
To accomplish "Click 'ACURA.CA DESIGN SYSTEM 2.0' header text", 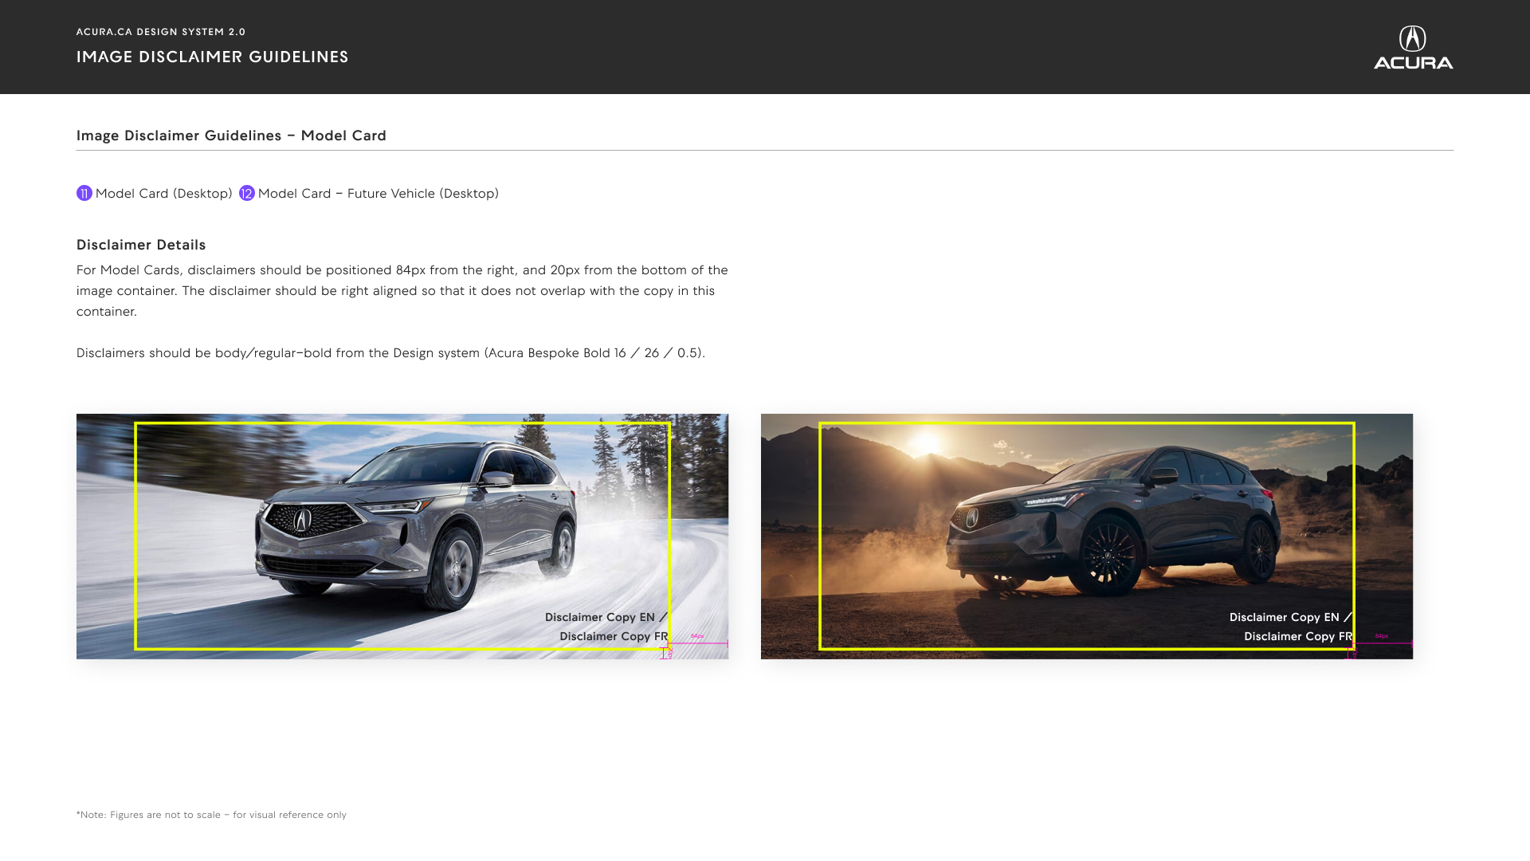I will point(161,32).
